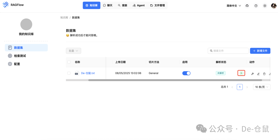Switch to the 知识库 tab

(91, 5)
